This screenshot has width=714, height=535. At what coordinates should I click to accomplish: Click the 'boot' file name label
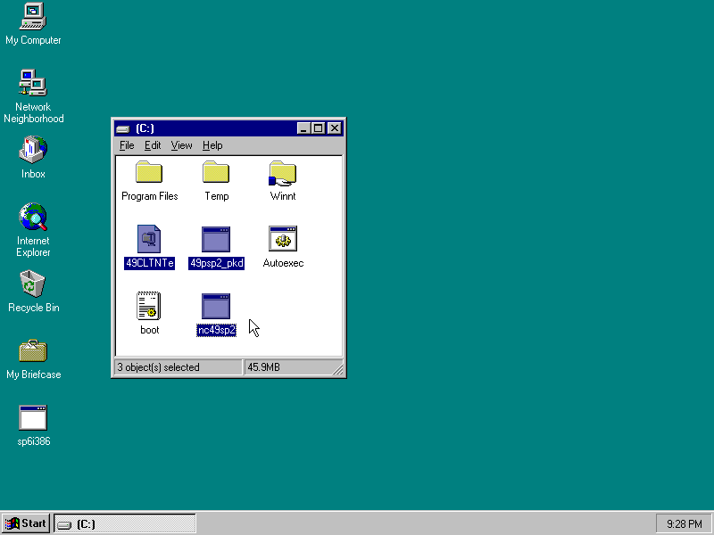pyautogui.click(x=149, y=330)
